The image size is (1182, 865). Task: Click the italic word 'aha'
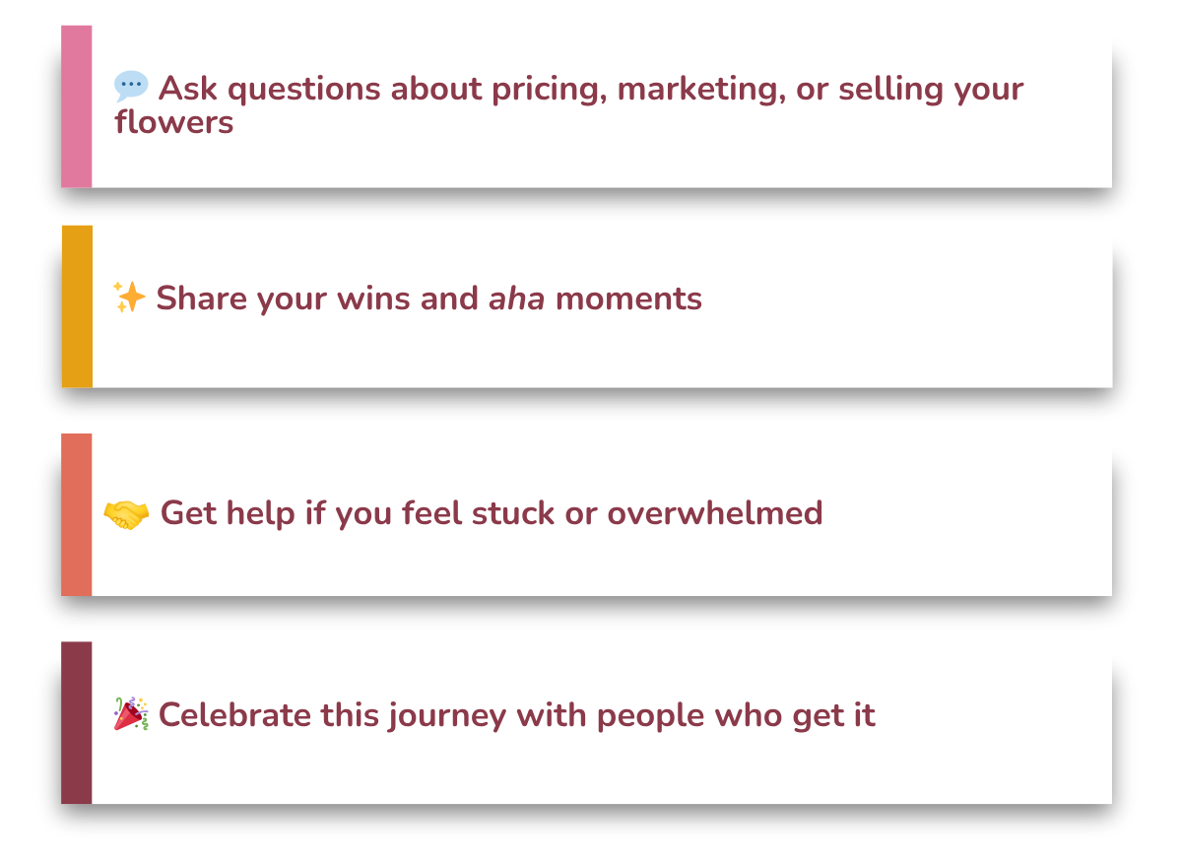click(x=517, y=299)
